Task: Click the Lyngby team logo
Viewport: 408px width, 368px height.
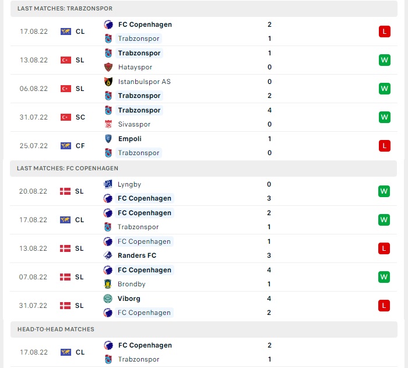Action: click(x=108, y=184)
